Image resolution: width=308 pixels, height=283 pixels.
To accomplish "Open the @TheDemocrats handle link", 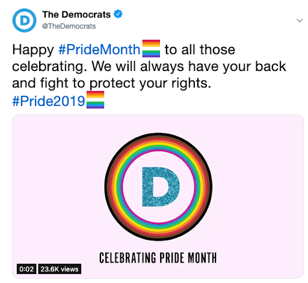I will [x=69, y=26].
